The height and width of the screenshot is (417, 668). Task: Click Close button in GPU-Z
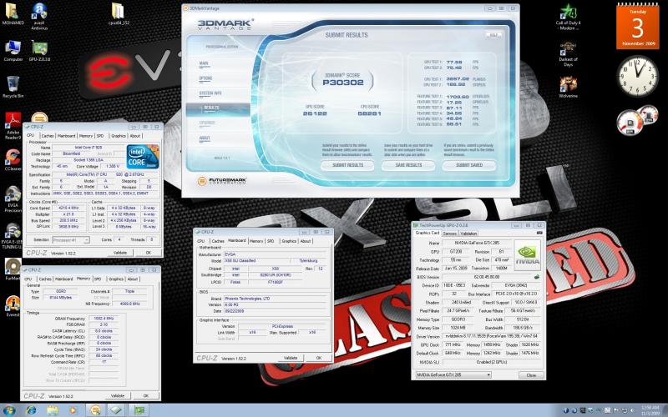[531, 375]
